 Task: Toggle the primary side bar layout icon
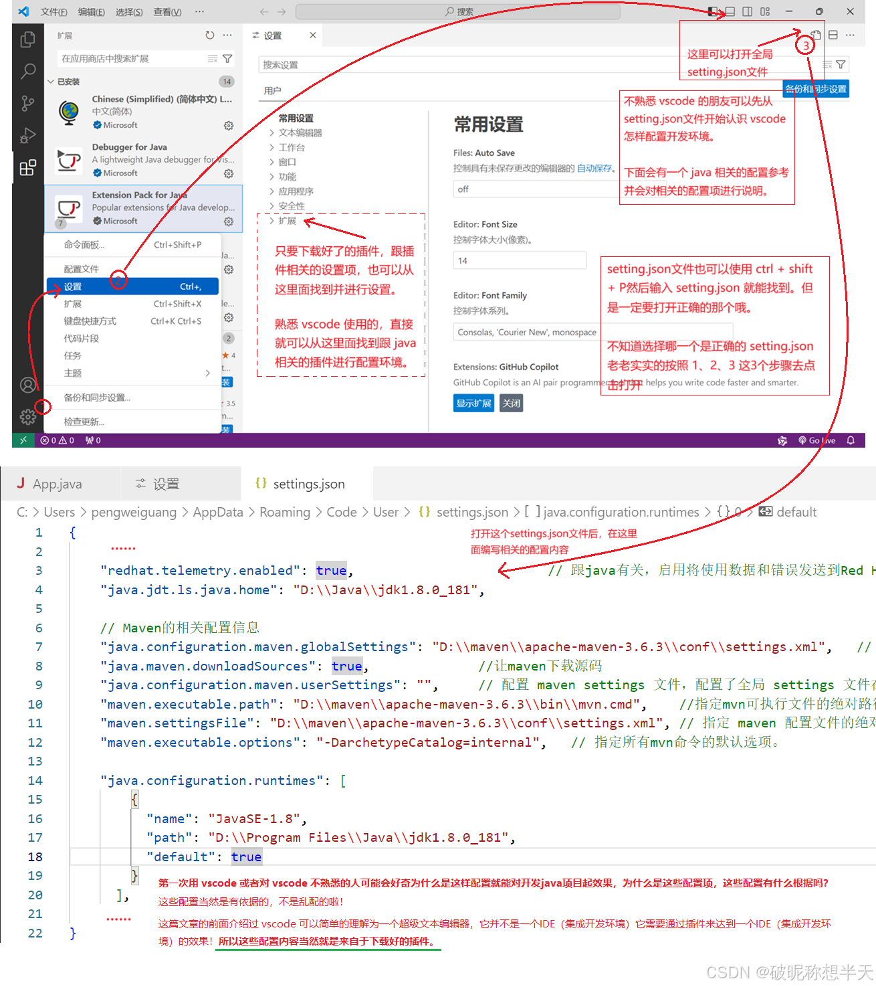click(x=713, y=11)
